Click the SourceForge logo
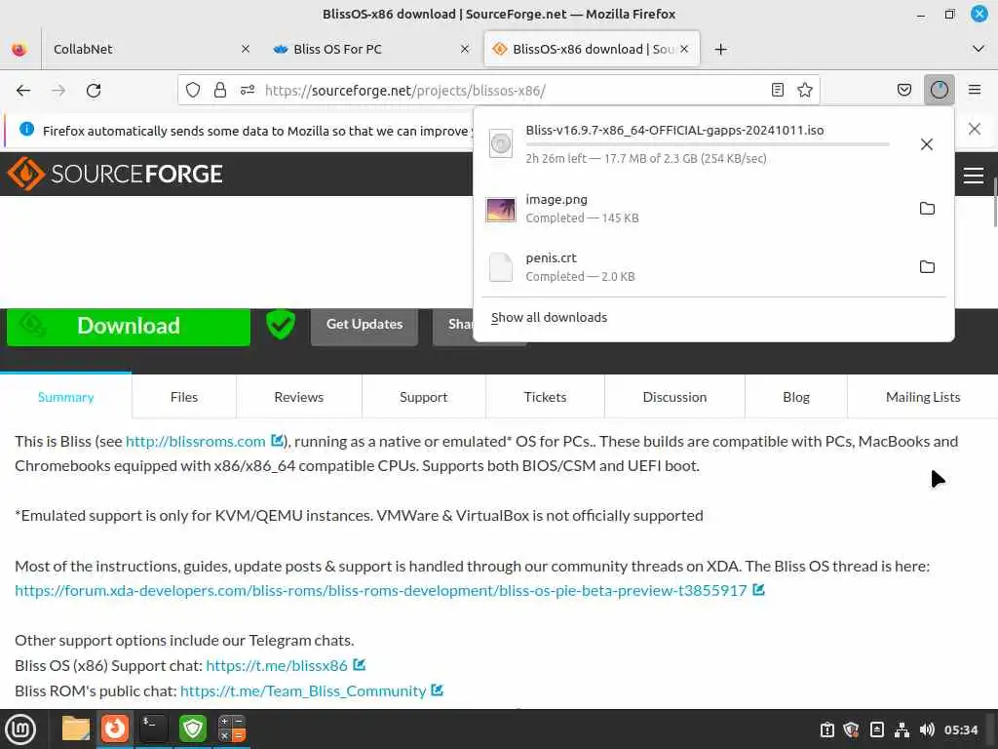Image resolution: width=998 pixels, height=749 pixels. [x=115, y=174]
